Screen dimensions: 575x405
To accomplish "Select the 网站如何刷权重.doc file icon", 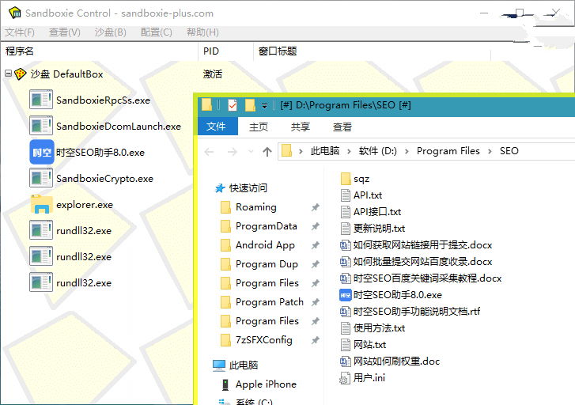I will coord(345,361).
